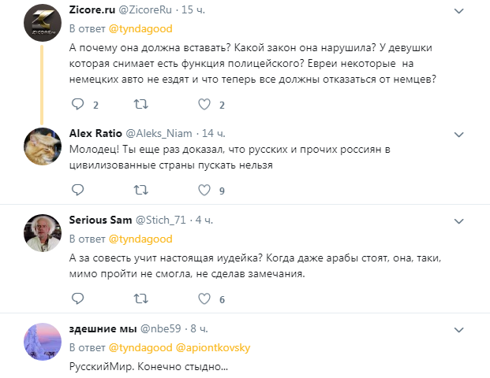Reply to the Alex Ratio tweet
Screen dimensions: 490x378
[78, 190]
